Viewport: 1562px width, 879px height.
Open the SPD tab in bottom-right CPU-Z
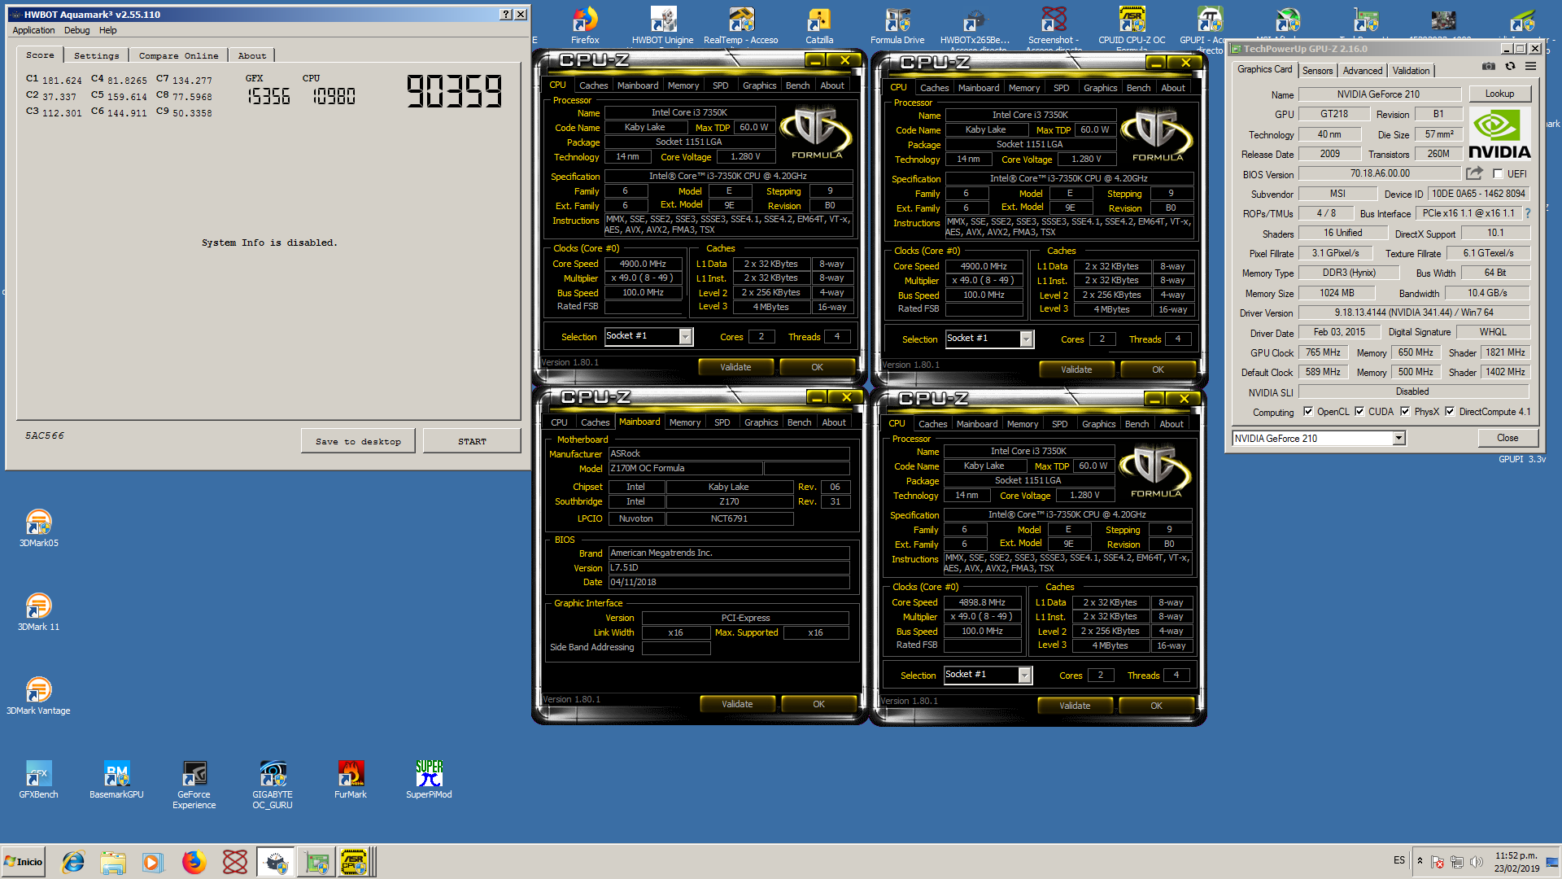[1059, 424]
